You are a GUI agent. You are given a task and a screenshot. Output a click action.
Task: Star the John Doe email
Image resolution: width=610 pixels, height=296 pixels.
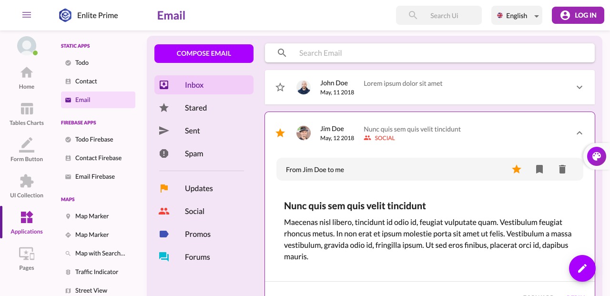[280, 87]
